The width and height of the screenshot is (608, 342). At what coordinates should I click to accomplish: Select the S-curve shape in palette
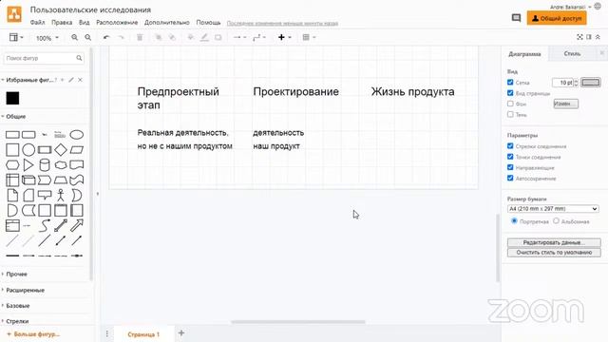point(45,225)
